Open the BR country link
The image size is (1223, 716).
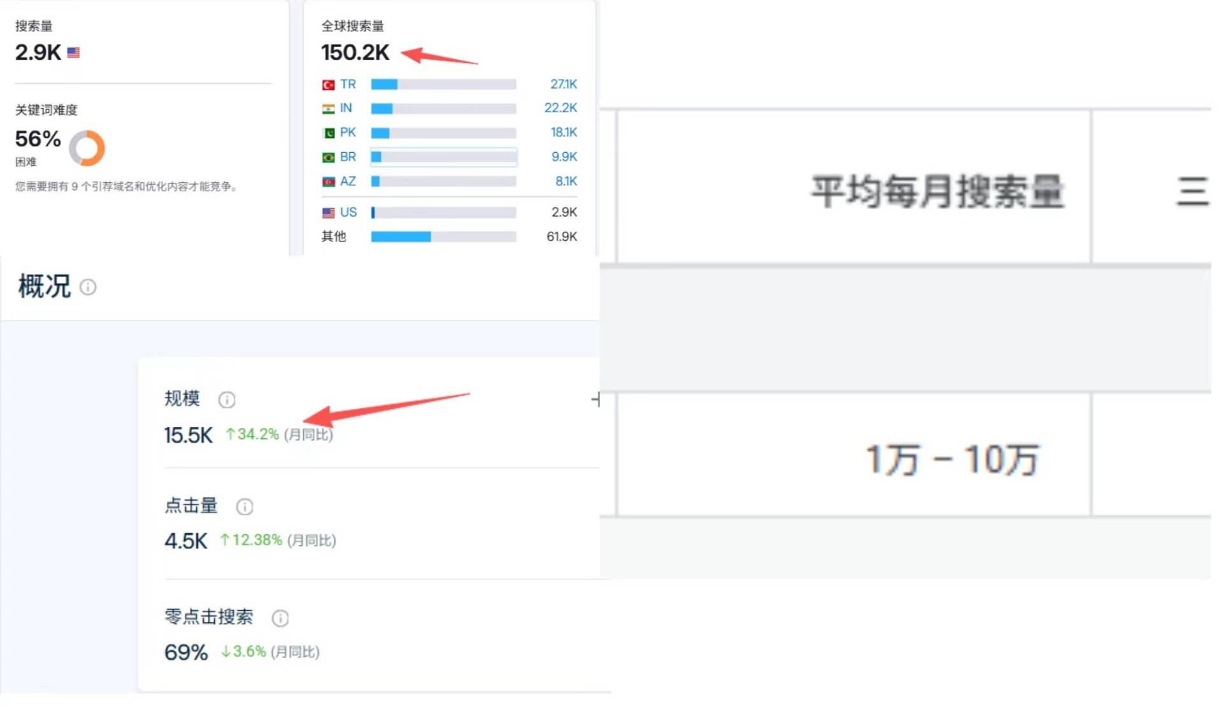pos(348,157)
